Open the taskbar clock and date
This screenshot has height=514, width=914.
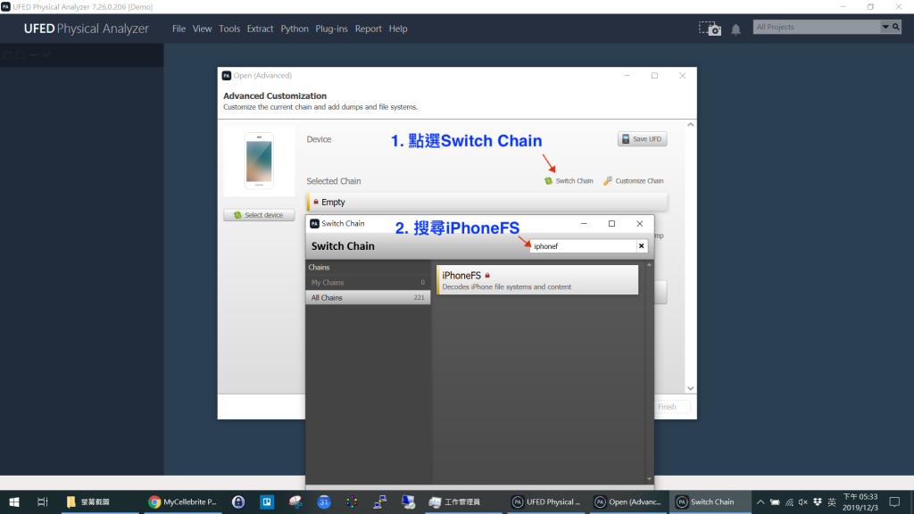[x=860, y=502]
